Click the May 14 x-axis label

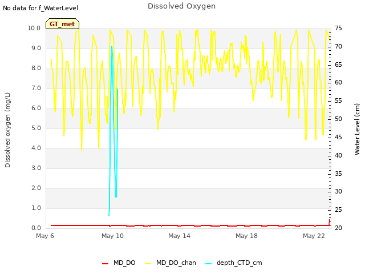click(x=179, y=236)
